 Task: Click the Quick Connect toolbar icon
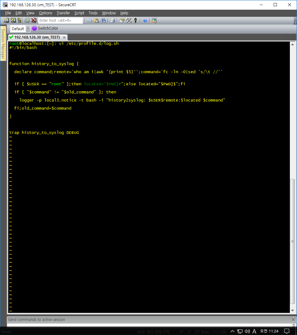[x=13, y=20]
